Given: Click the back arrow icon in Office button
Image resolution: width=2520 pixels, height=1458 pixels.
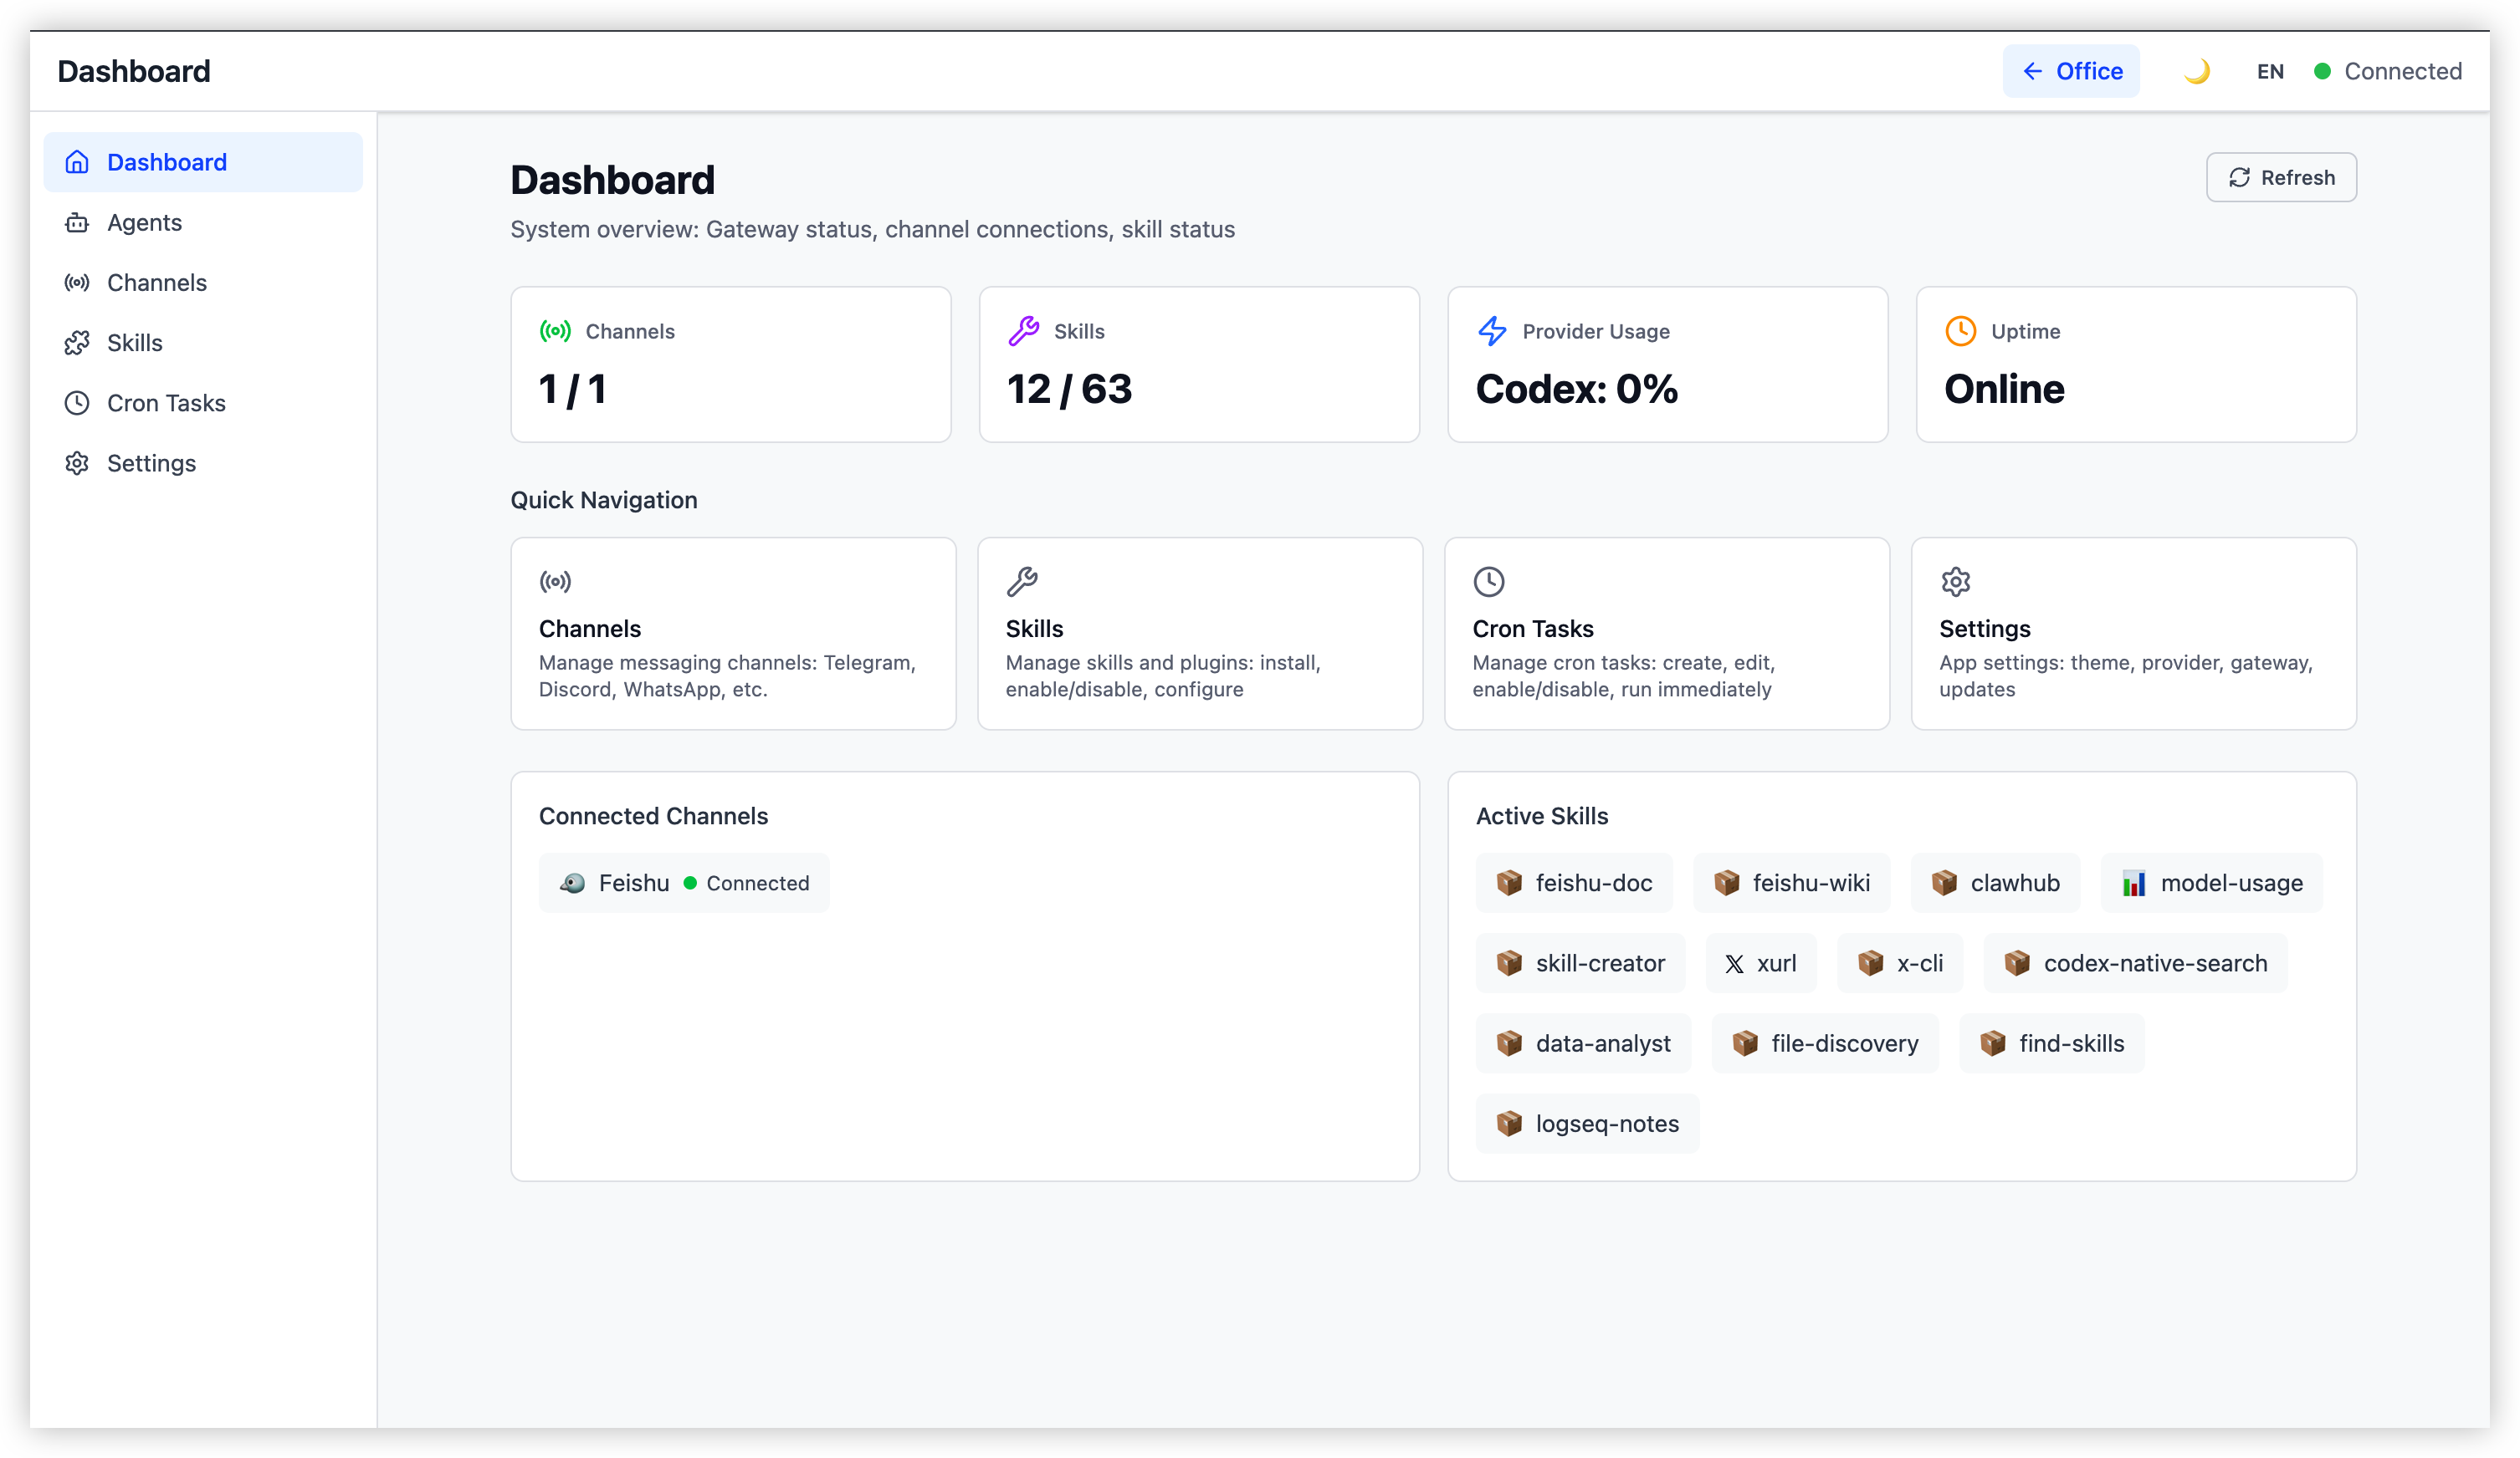Looking at the screenshot, I should tap(2032, 71).
